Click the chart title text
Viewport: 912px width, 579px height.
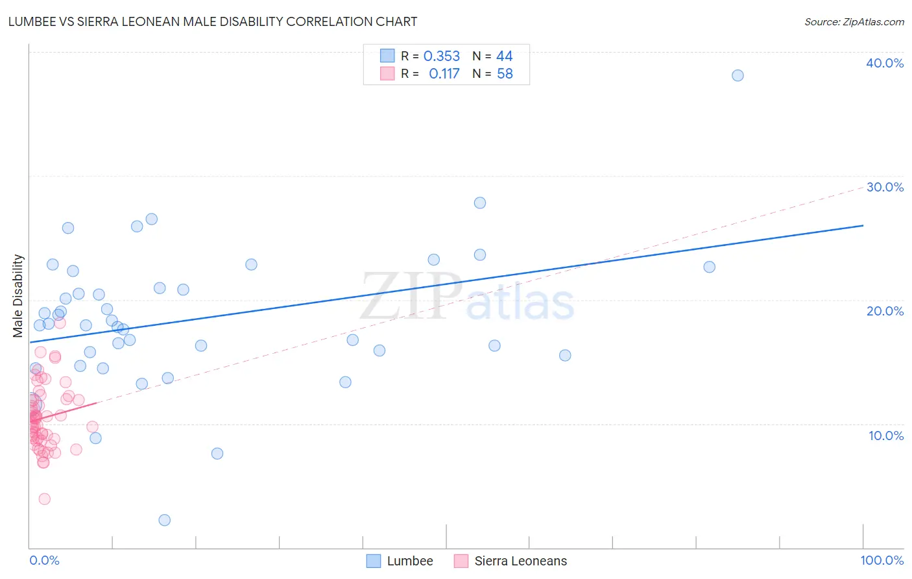pos(213,21)
